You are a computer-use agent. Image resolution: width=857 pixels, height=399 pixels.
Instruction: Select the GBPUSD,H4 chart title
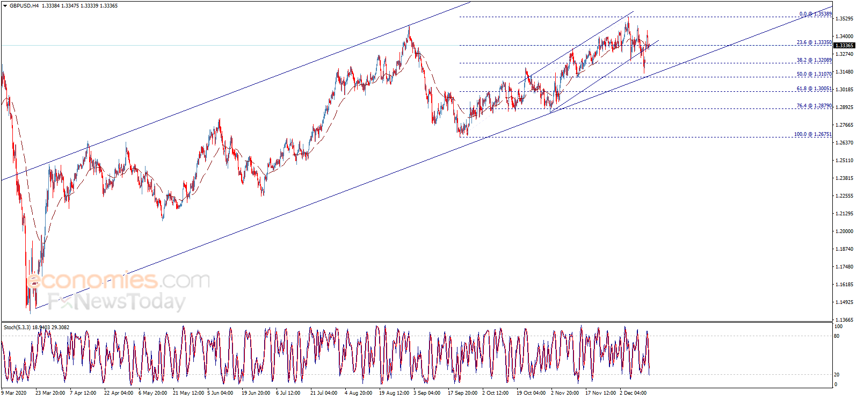coord(24,6)
